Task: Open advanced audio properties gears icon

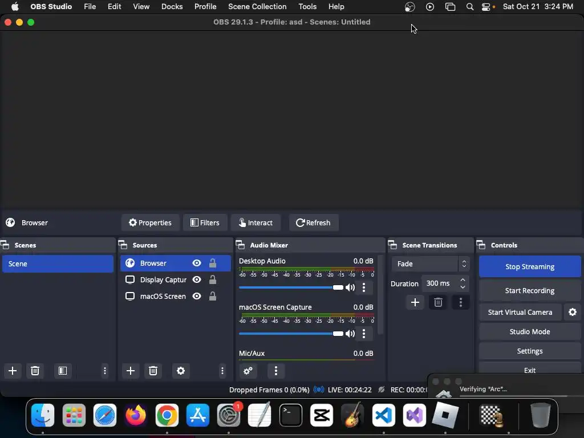Action: [248, 371]
